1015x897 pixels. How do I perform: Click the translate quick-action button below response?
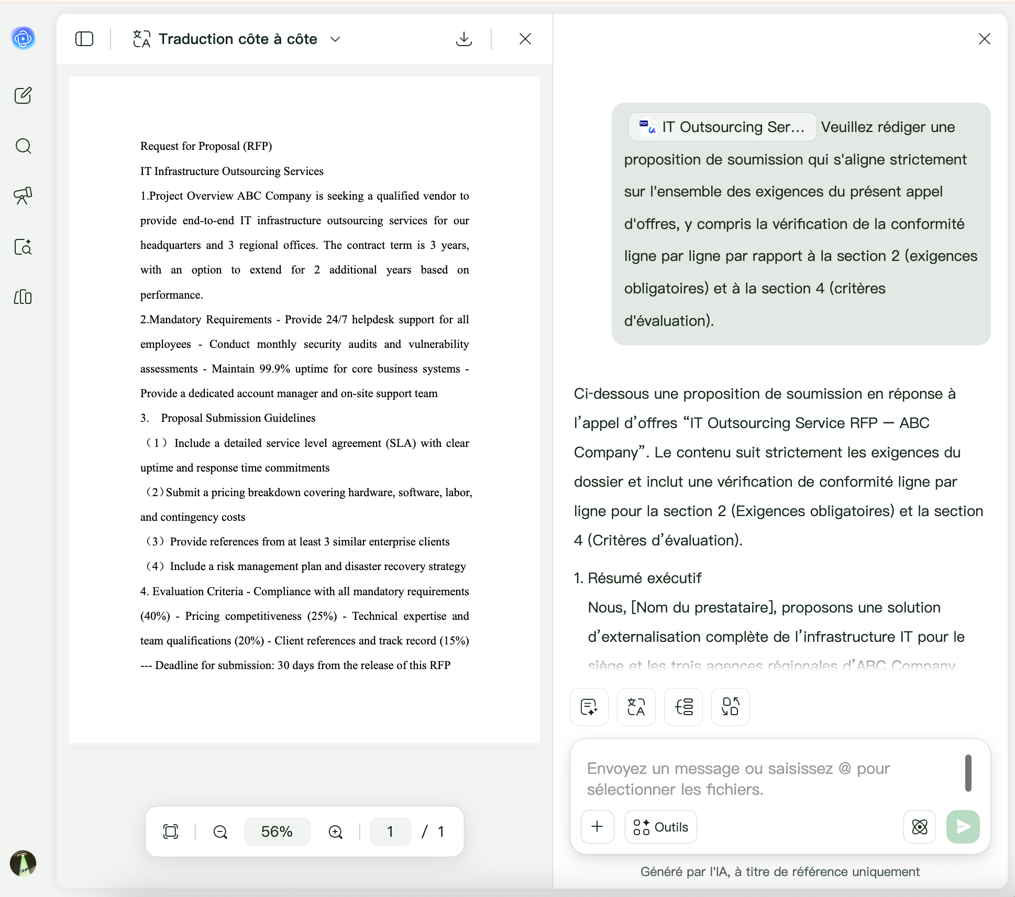point(636,707)
